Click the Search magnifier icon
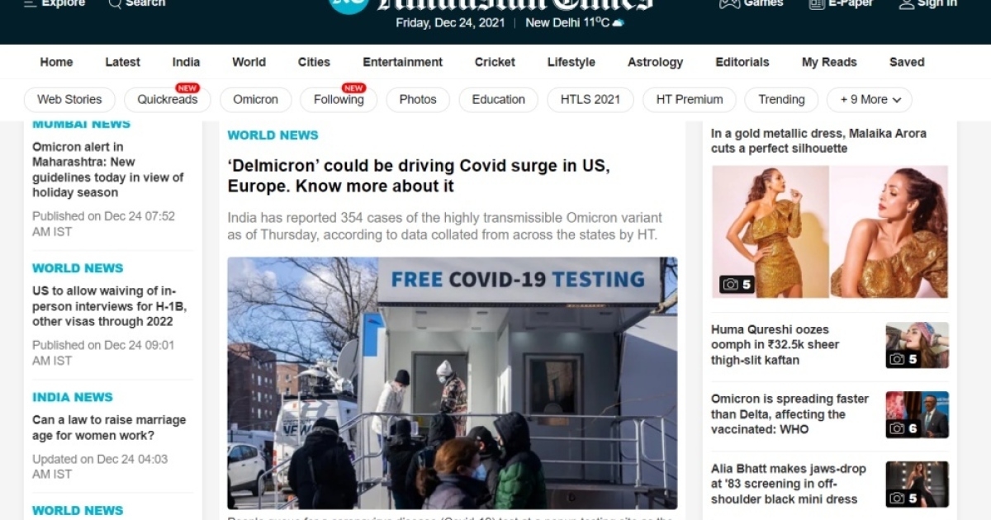The image size is (991, 520). pos(115,3)
